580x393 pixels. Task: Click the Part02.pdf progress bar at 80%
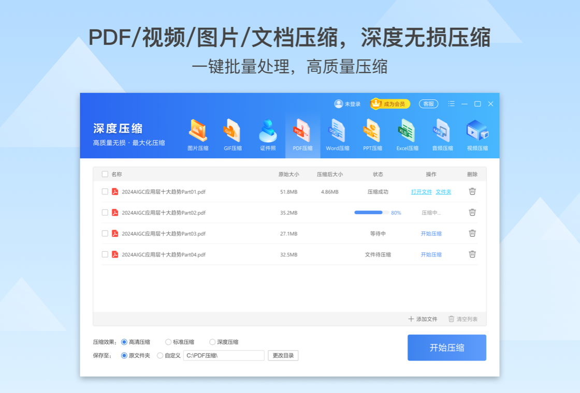tap(371, 213)
